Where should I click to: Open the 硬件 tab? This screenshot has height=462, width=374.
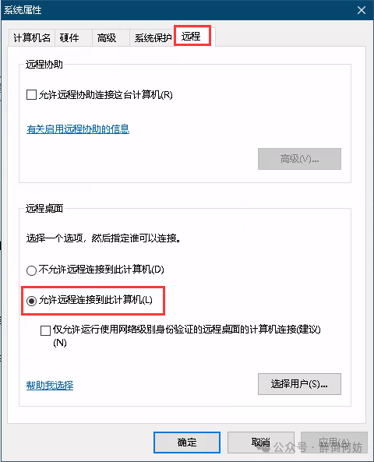coord(74,37)
